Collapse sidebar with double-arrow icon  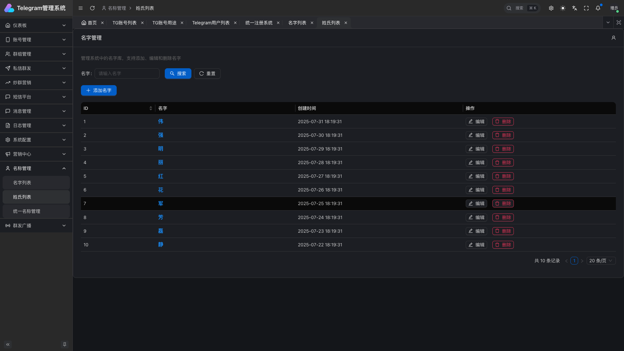[x=8, y=344]
